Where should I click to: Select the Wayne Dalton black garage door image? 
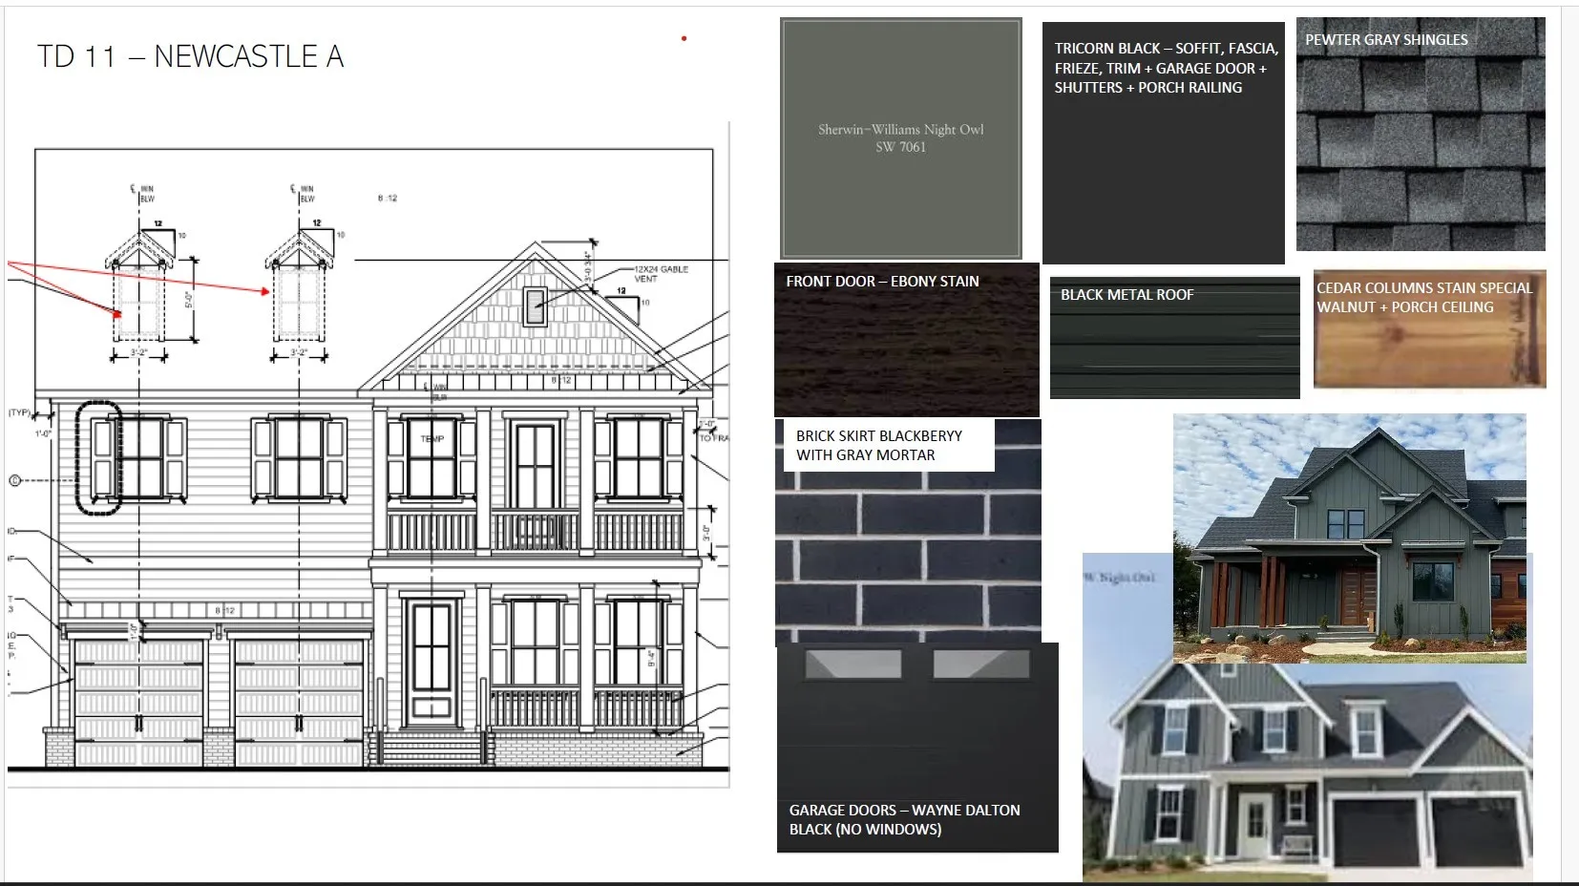click(x=916, y=726)
